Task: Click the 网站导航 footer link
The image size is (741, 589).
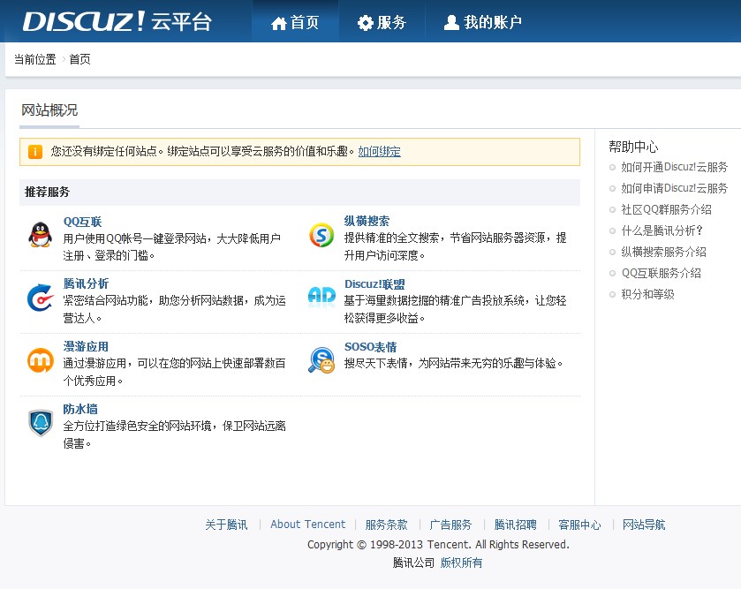Action: 644,525
